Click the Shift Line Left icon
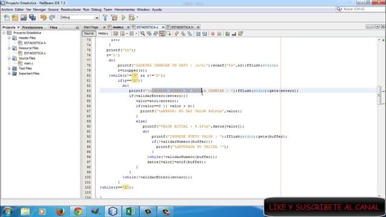Viewport: 386px width, 217px height. point(198,34)
